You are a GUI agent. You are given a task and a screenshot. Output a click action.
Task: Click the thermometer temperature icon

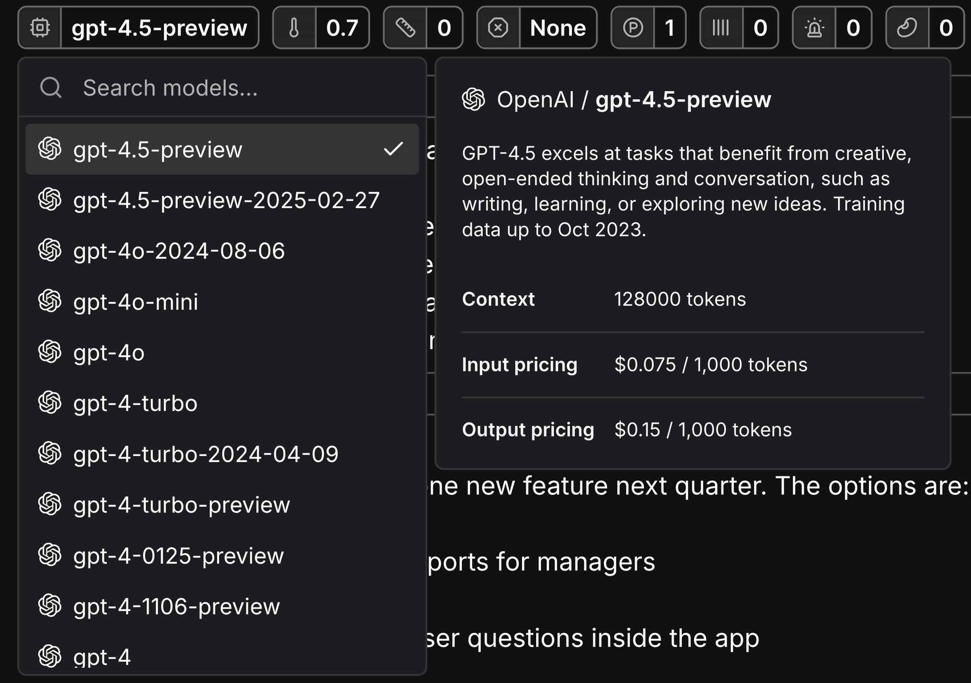[294, 28]
